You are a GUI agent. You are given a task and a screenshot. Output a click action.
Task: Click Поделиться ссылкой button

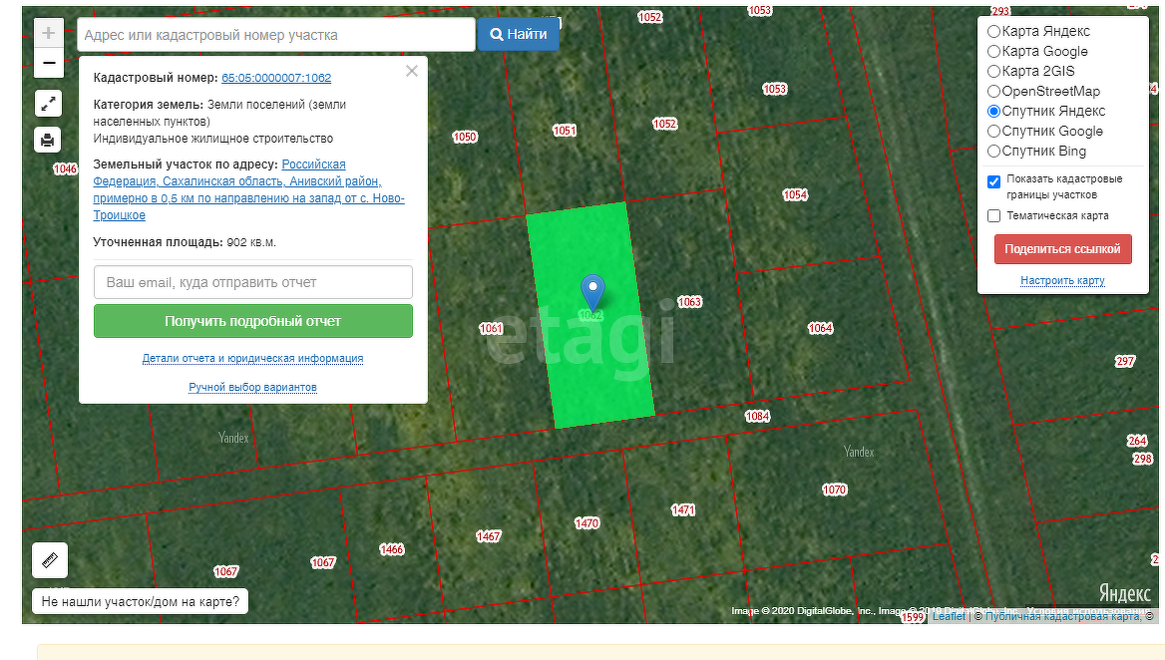tap(1062, 249)
